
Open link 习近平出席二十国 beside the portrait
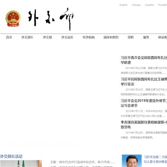(x=155, y=160)
